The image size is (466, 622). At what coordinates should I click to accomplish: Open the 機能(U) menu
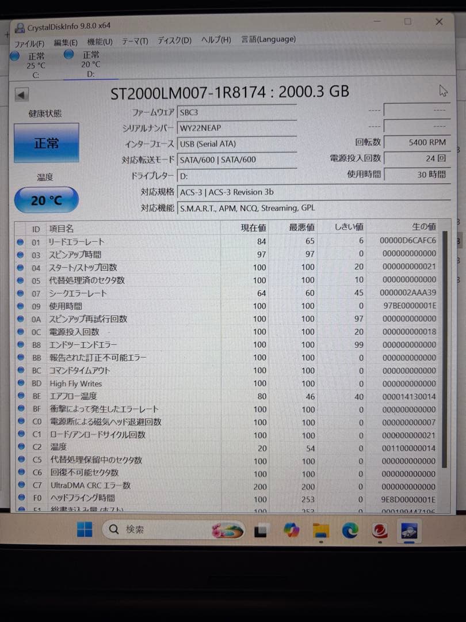100,41
